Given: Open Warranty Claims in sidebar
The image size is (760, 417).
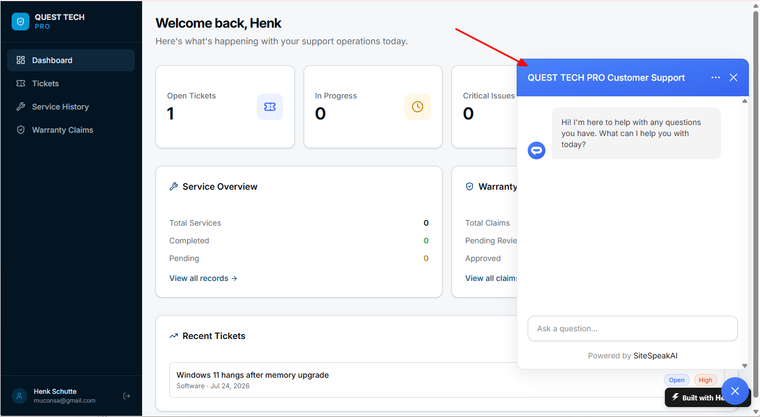Looking at the screenshot, I should (x=71, y=130).
